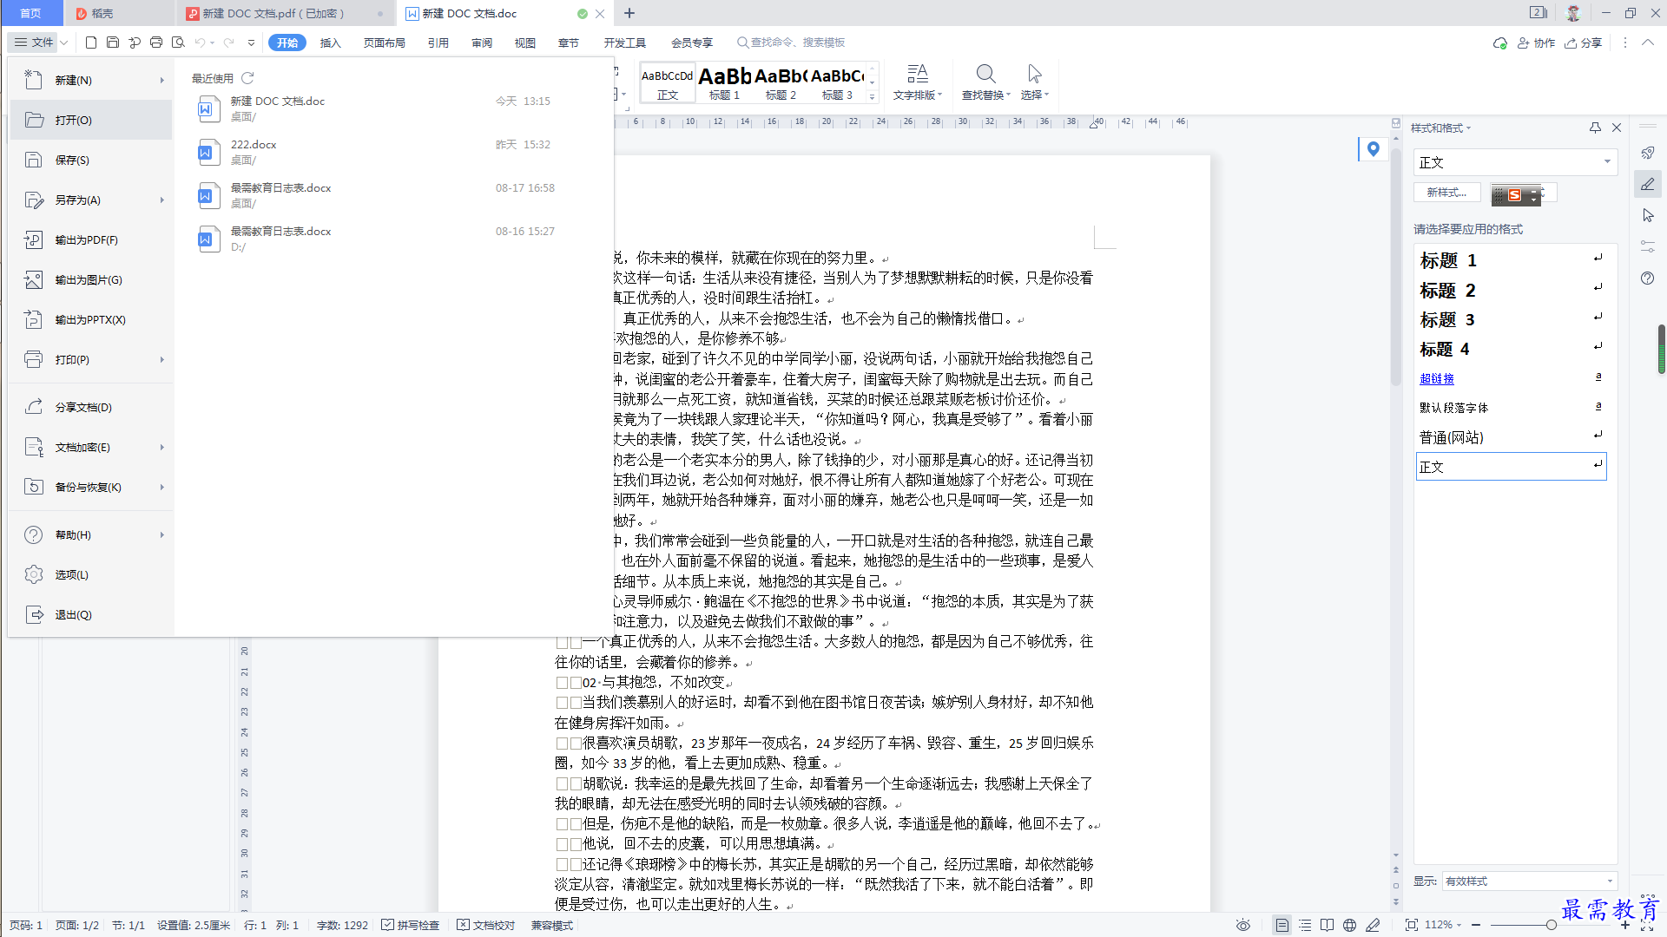Switch to Reading layout in status bar
The width and height of the screenshot is (1667, 937).
[x=1327, y=925]
